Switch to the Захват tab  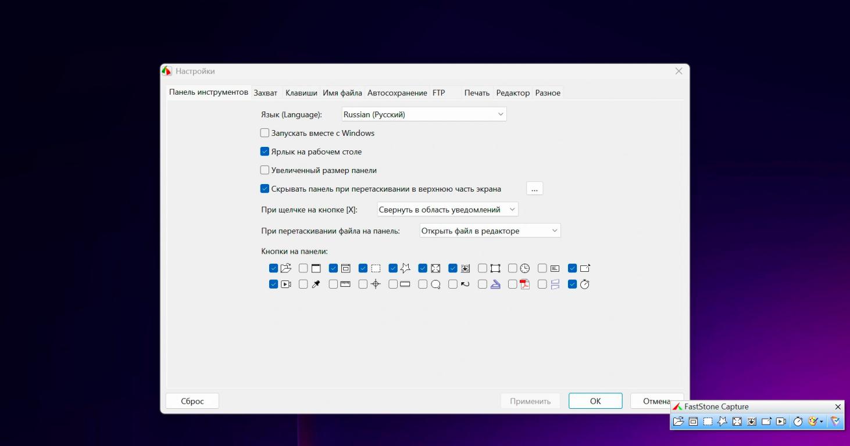pyautogui.click(x=265, y=93)
